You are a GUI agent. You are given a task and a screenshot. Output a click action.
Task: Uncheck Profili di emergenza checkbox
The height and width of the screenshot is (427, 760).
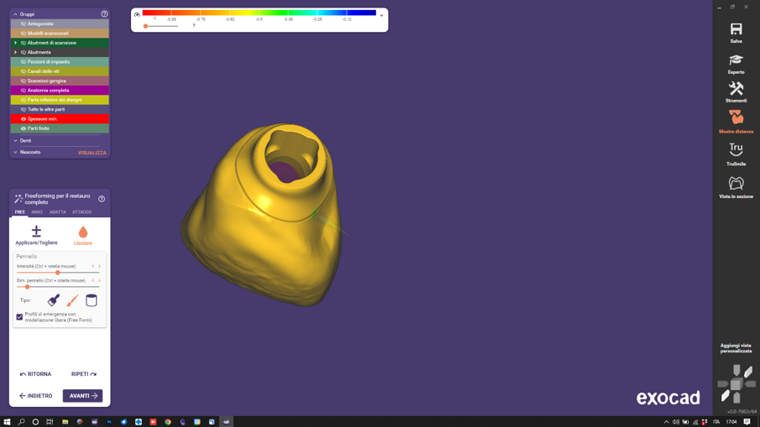[x=19, y=317]
